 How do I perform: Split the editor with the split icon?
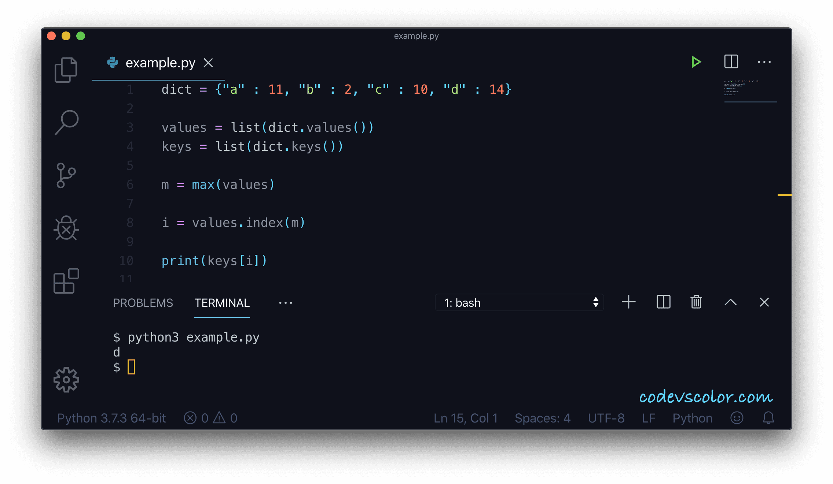(731, 62)
